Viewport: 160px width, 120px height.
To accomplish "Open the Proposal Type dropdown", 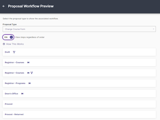I will (79, 29).
